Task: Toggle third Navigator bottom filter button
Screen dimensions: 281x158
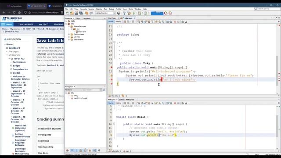Action: pos(76,151)
